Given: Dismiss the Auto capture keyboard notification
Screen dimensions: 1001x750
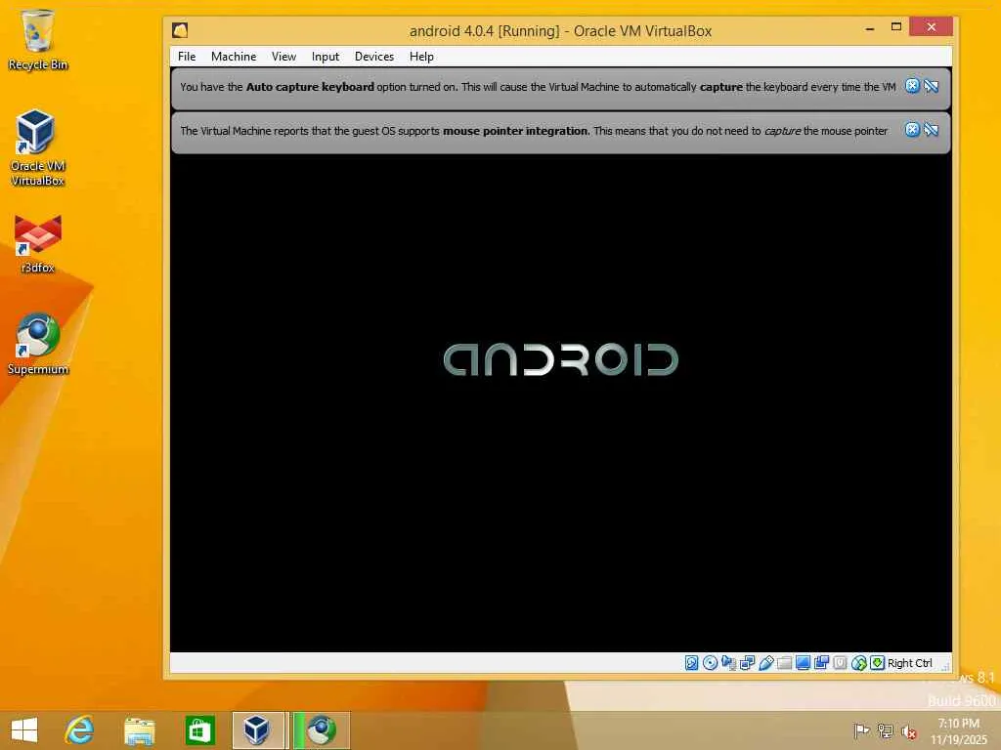Looking at the screenshot, I should (x=912, y=86).
